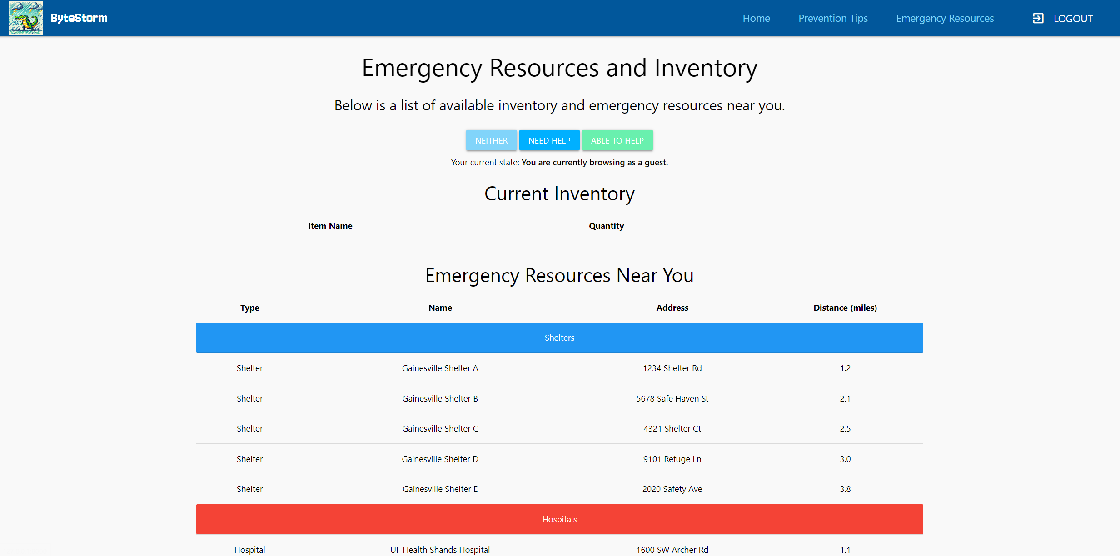Click the Item Name column header
This screenshot has width=1120, height=556.
click(x=330, y=226)
